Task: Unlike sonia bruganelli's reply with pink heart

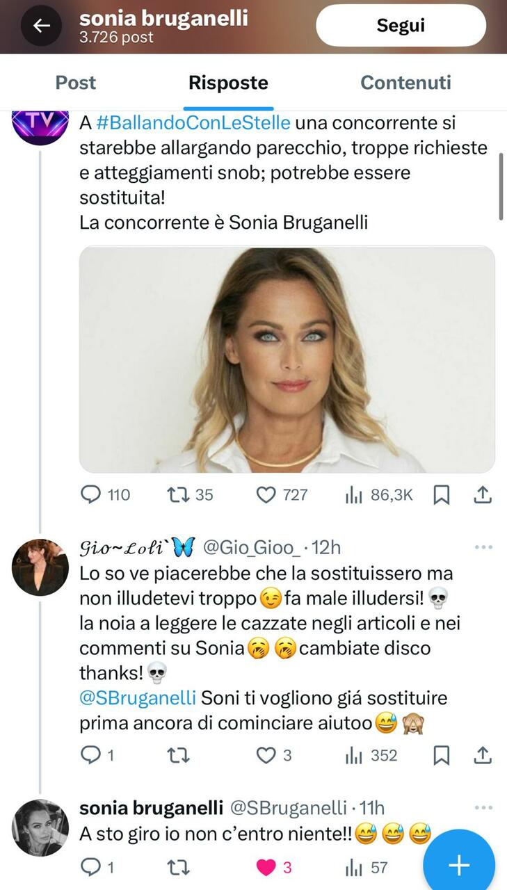Action: (x=266, y=867)
